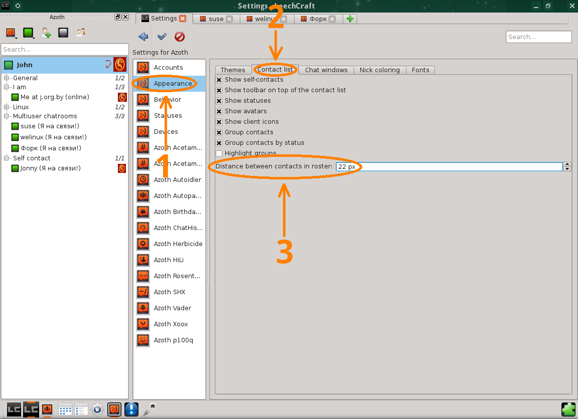Viewport: 578px width, 419px height.
Task: Switch to the suse tab
Action: (x=216, y=19)
